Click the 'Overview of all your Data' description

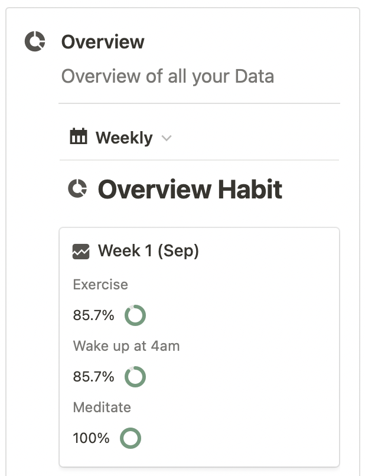point(168,76)
